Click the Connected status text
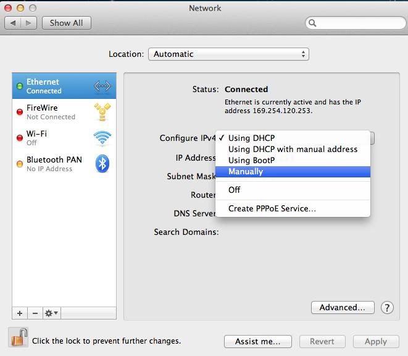This screenshot has height=356, width=408. (246, 90)
